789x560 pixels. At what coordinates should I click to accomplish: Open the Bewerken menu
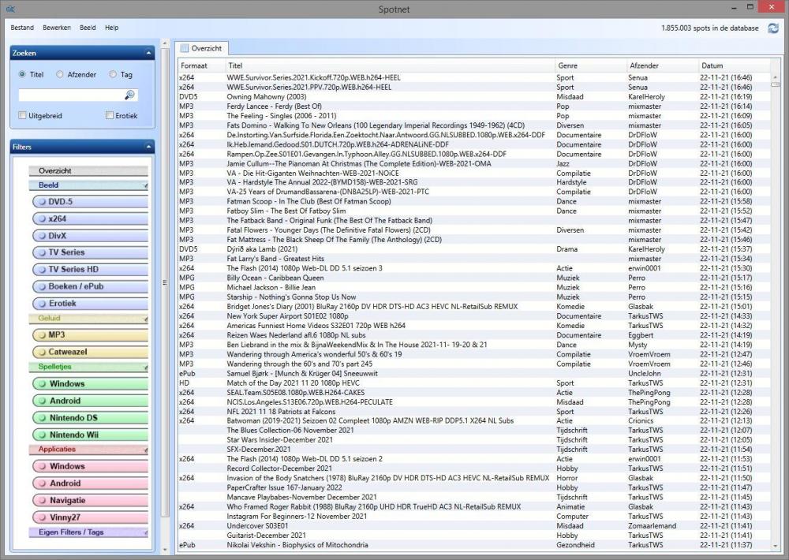[56, 28]
